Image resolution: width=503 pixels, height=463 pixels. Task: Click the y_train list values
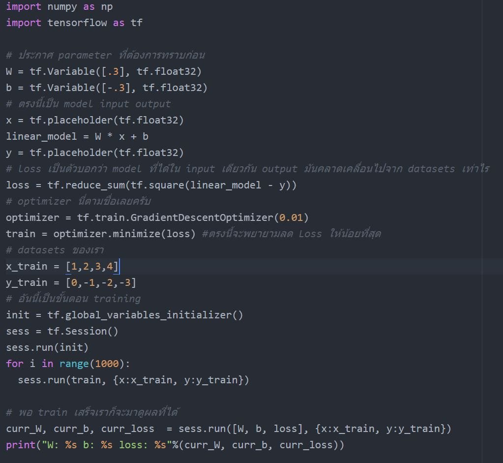pos(101,283)
